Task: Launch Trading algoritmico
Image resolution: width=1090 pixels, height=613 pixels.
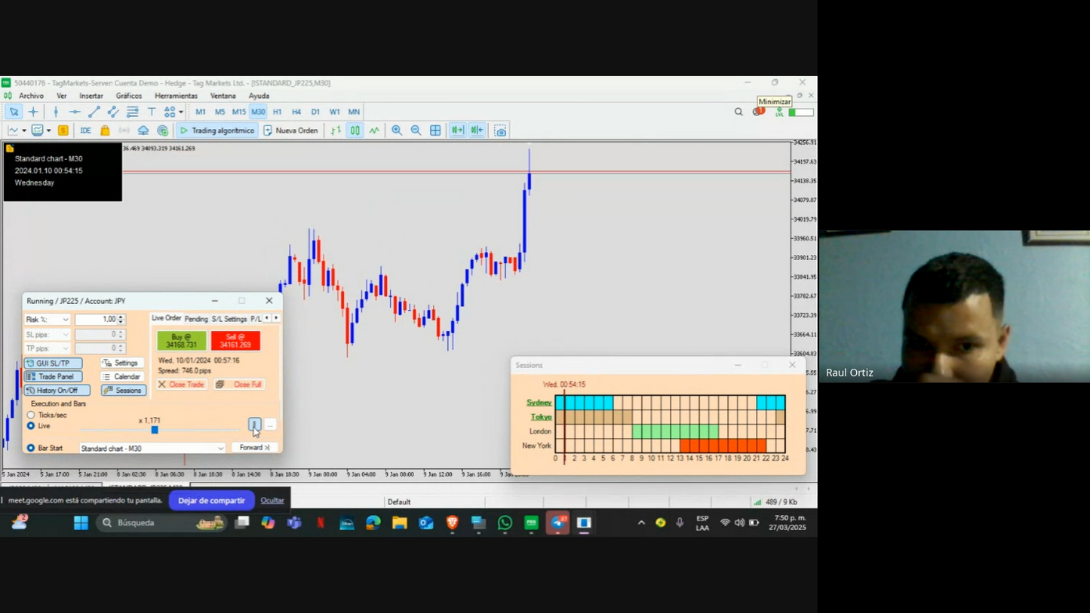Action: pos(217,130)
